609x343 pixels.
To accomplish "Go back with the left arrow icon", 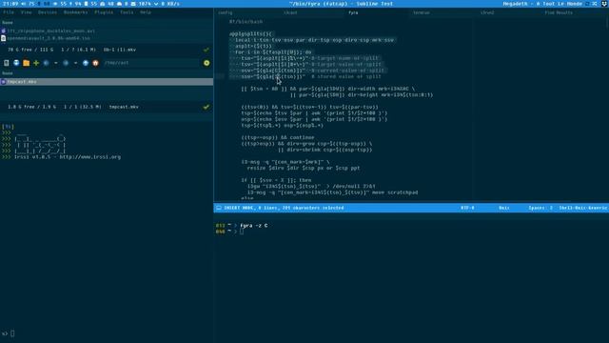I will [x=47, y=63].
